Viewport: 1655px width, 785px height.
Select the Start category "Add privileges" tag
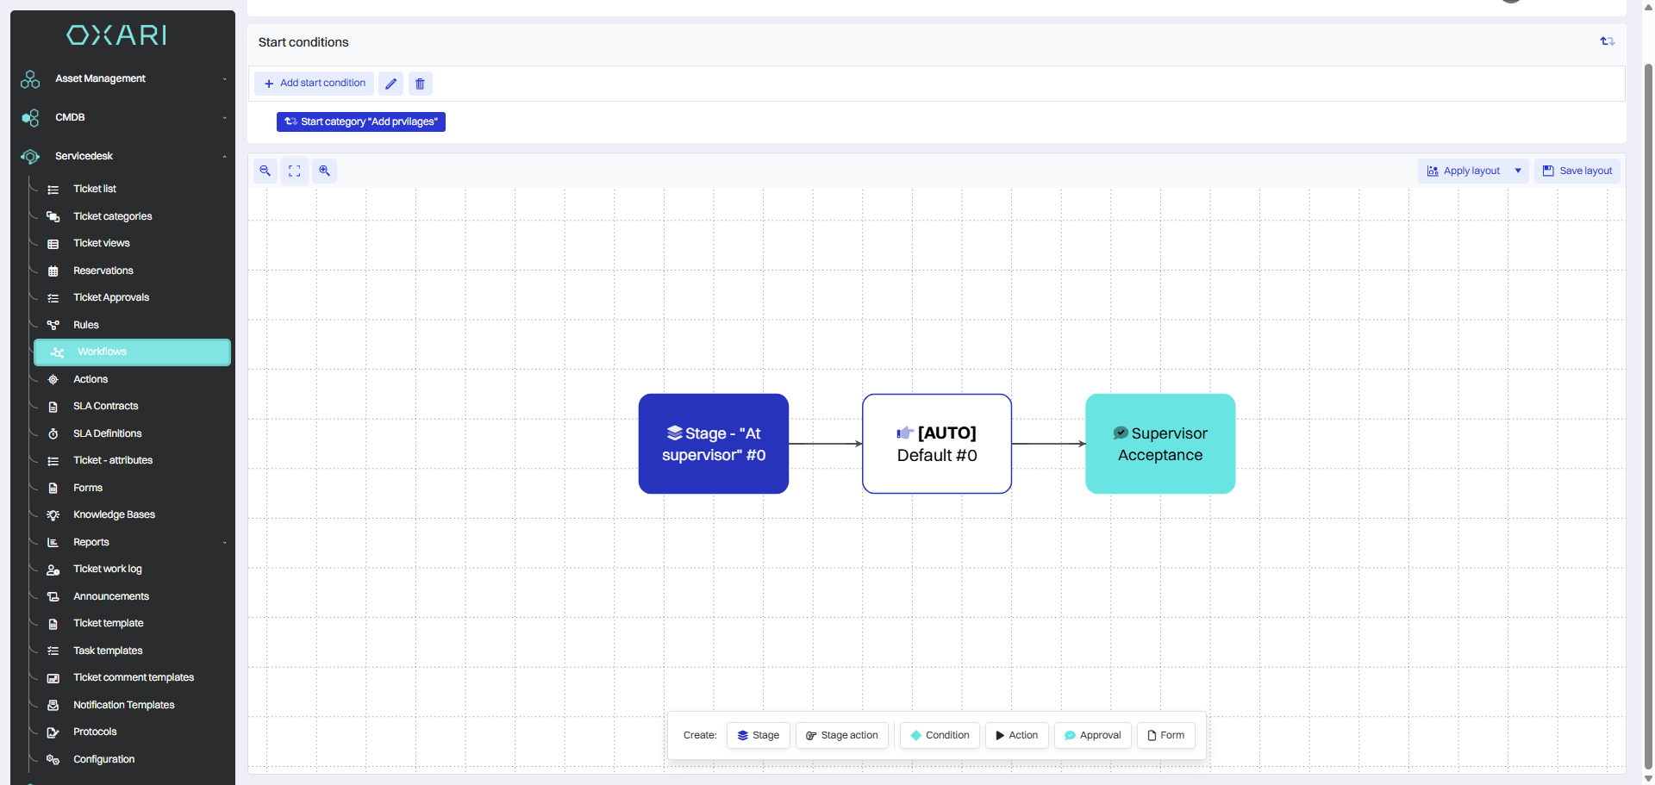click(361, 121)
